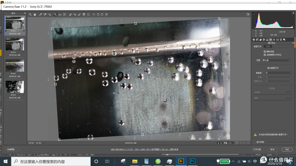Screen dimensions: 296x166
Task: Click the 存储图像 button
Action: (12, 149)
